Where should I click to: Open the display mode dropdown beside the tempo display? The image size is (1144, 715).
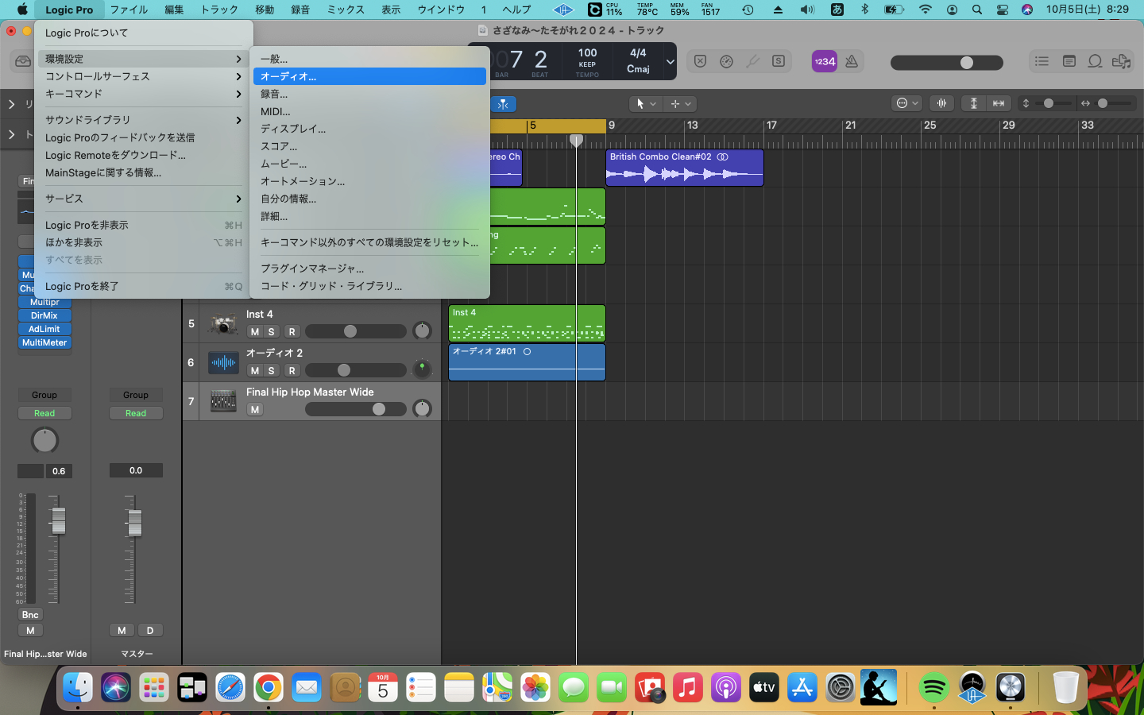670,61
